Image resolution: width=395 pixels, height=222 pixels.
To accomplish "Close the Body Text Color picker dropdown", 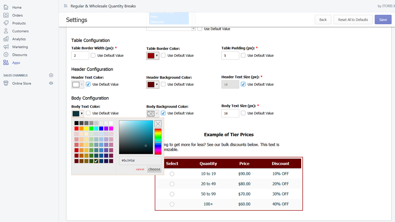I will coord(78,113).
